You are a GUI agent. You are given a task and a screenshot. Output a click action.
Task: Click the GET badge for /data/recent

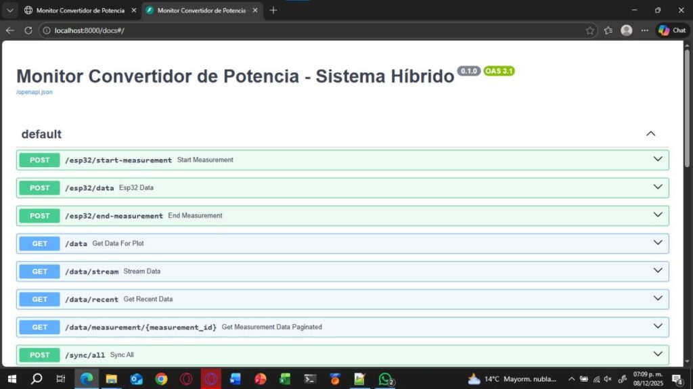tap(40, 299)
